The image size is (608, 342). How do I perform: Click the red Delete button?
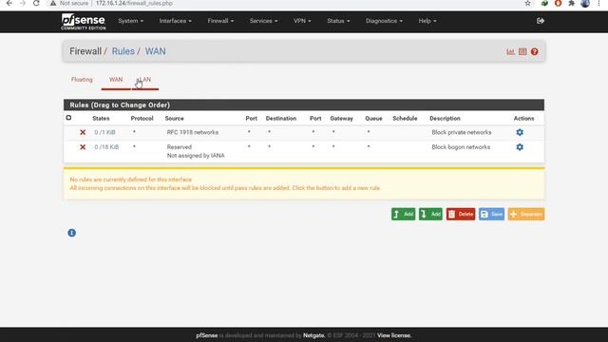461,214
